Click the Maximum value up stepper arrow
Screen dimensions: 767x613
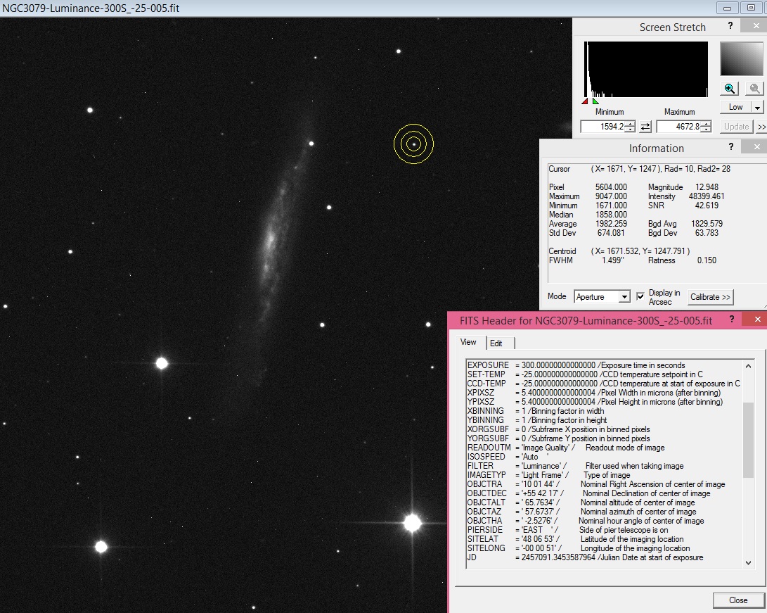[704, 123]
